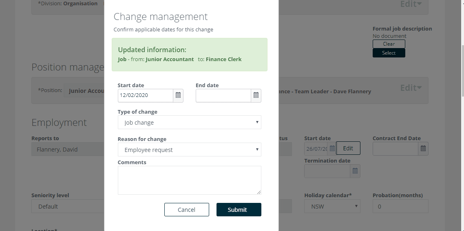Click inside the Comments text area

tap(189, 180)
